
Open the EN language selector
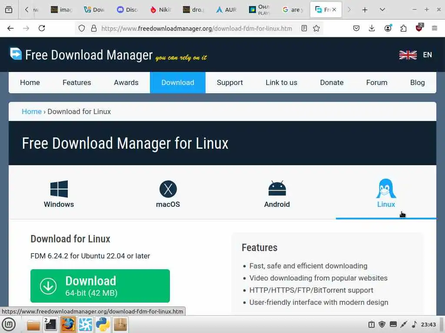pos(415,55)
